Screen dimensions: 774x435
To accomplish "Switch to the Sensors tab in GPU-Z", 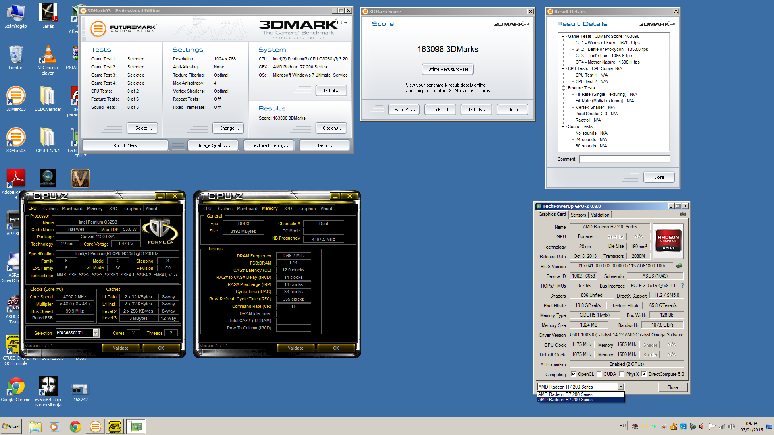I will 578,215.
